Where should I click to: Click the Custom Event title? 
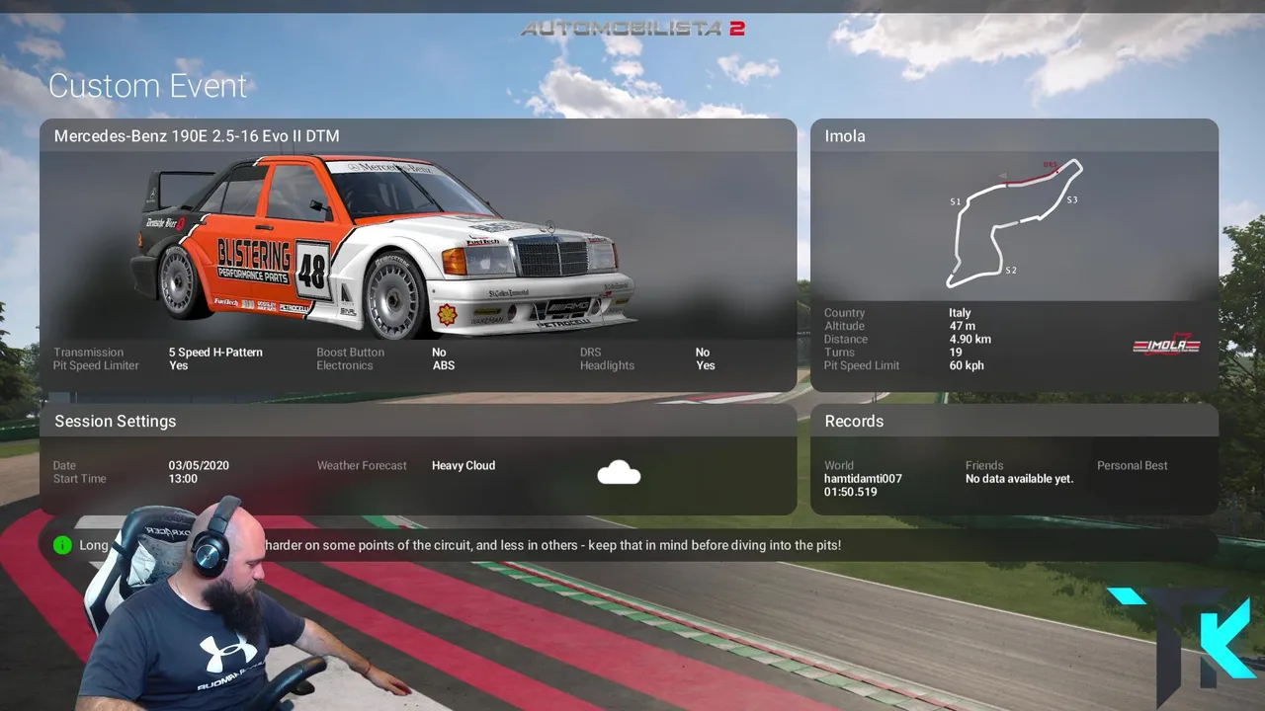click(x=148, y=86)
